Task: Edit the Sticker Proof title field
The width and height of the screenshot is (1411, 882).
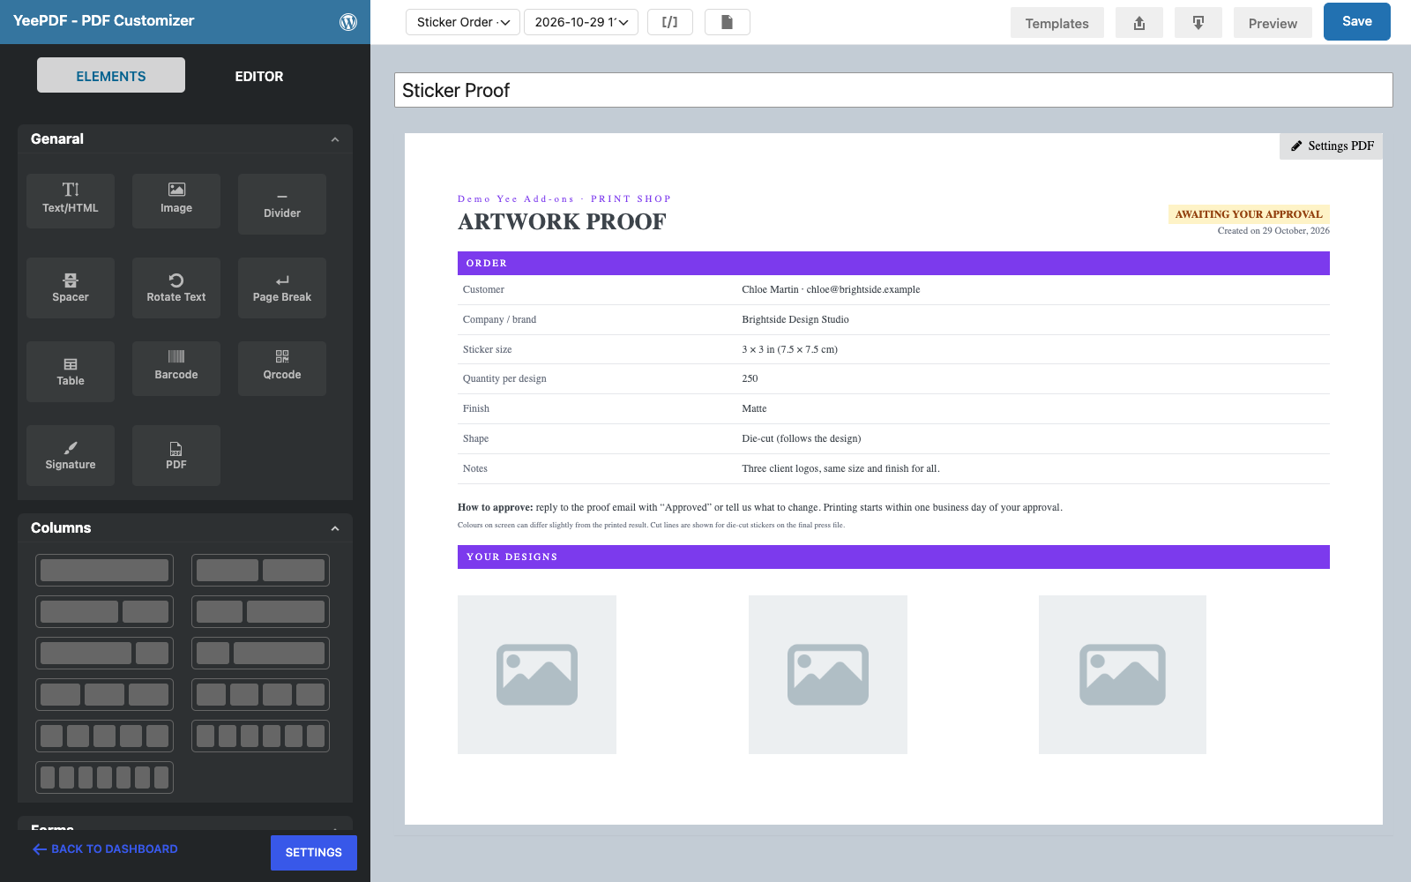Action: click(x=893, y=90)
